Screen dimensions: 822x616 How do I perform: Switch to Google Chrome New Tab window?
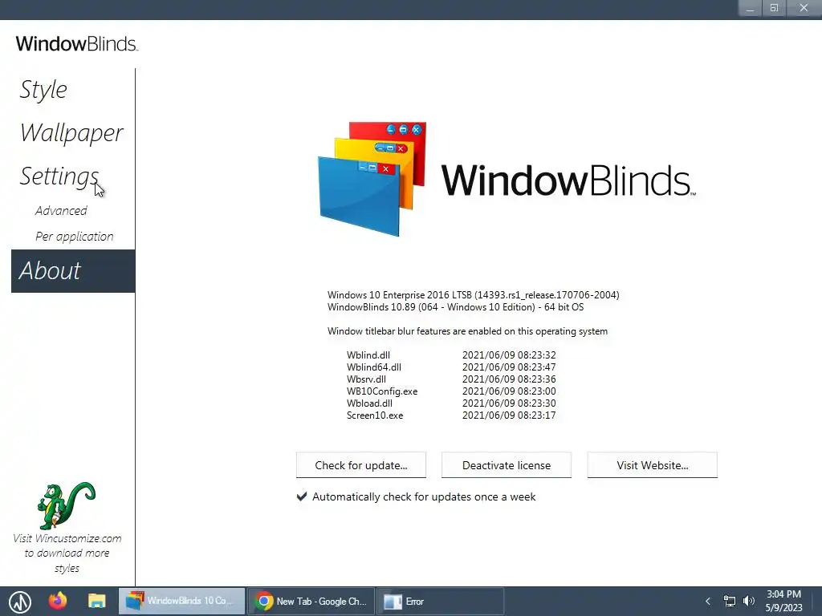pyautogui.click(x=311, y=602)
